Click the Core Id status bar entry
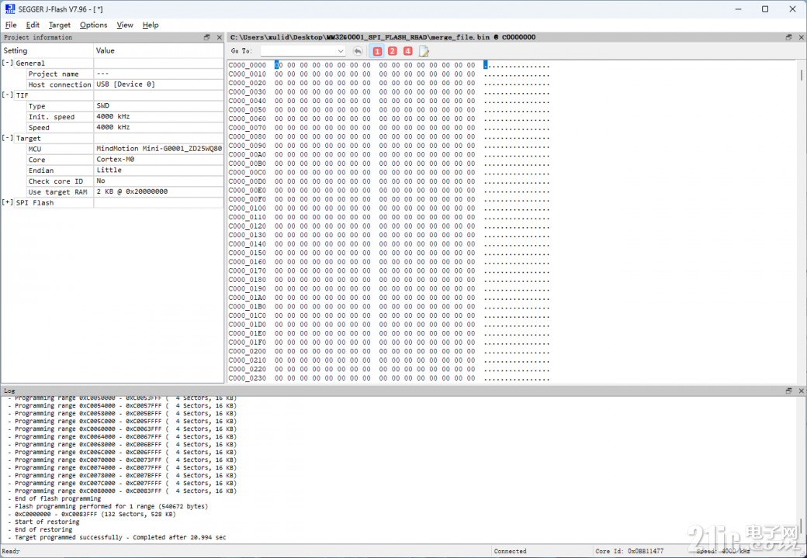 coord(629,551)
